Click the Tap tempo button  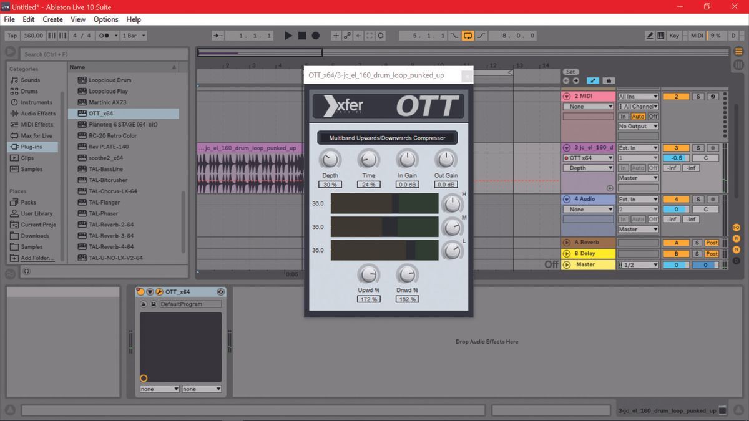click(12, 36)
